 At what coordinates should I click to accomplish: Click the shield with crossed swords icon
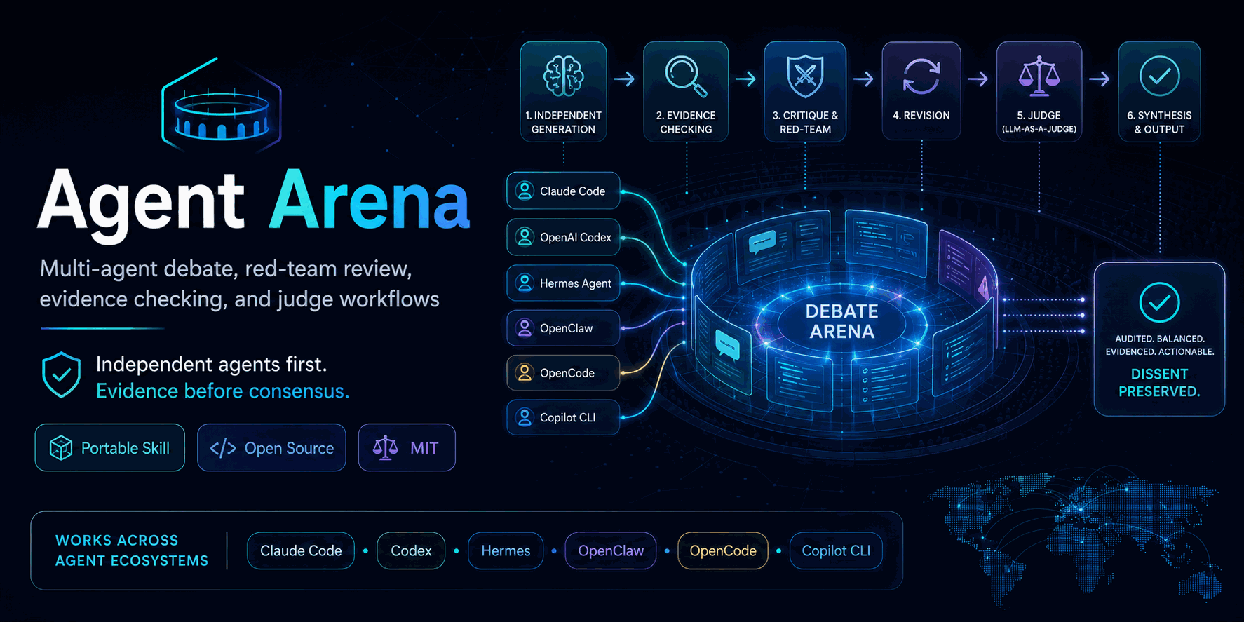(805, 76)
